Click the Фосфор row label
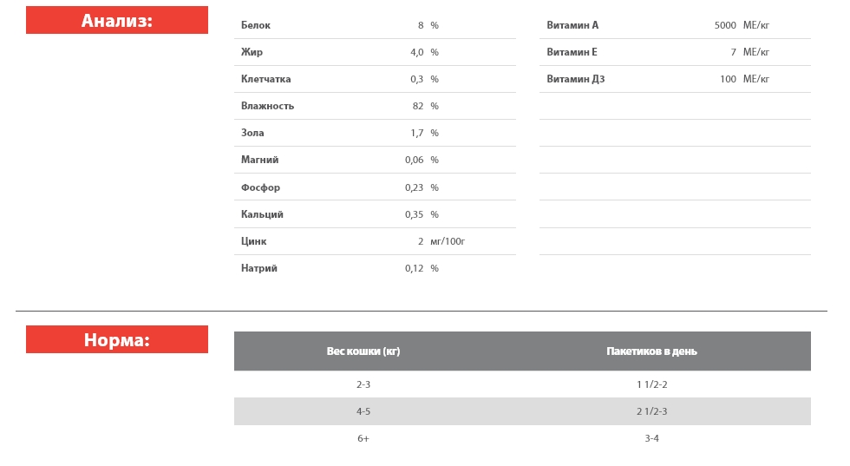 point(260,188)
